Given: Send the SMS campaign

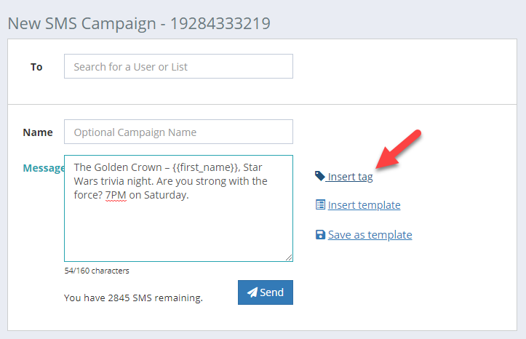Looking at the screenshot, I should (x=266, y=292).
